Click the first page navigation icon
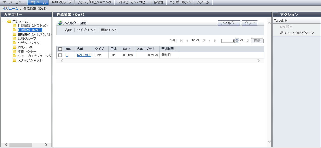321x148 pixels. pos(181,41)
